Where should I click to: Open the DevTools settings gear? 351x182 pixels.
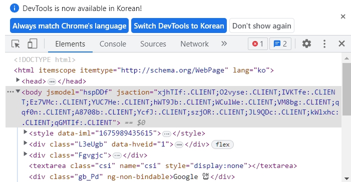(306, 43)
